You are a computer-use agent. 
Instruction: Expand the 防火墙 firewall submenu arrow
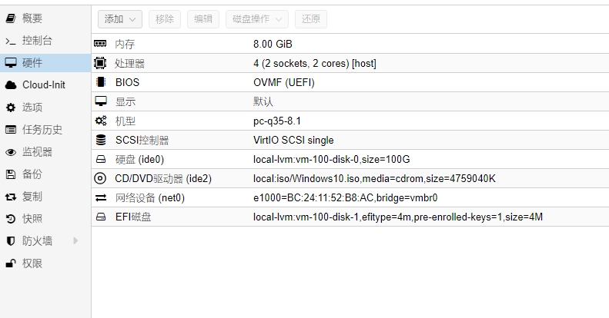[x=75, y=241]
